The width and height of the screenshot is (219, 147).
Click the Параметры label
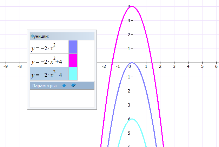[x=44, y=85]
